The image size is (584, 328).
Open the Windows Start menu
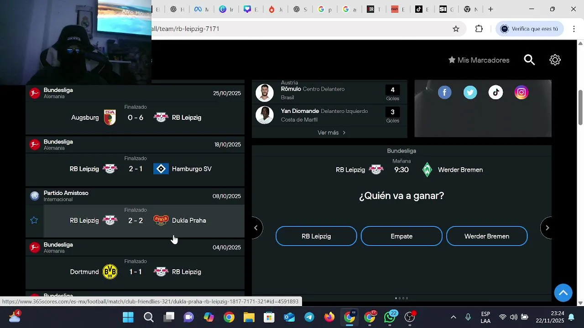pyautogui.click(x=128, y=317)
